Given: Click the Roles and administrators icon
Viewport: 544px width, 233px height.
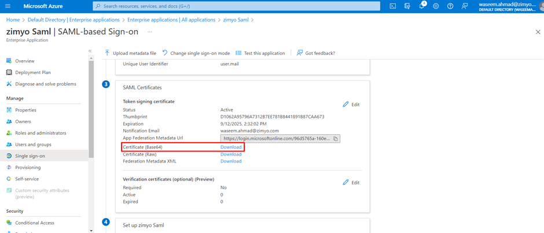Looking at the screenshot, I should tap(9, 133).
